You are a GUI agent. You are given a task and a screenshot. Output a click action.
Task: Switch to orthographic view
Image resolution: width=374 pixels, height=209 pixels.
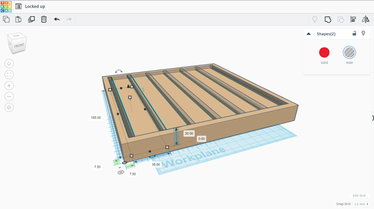(9, 107)
